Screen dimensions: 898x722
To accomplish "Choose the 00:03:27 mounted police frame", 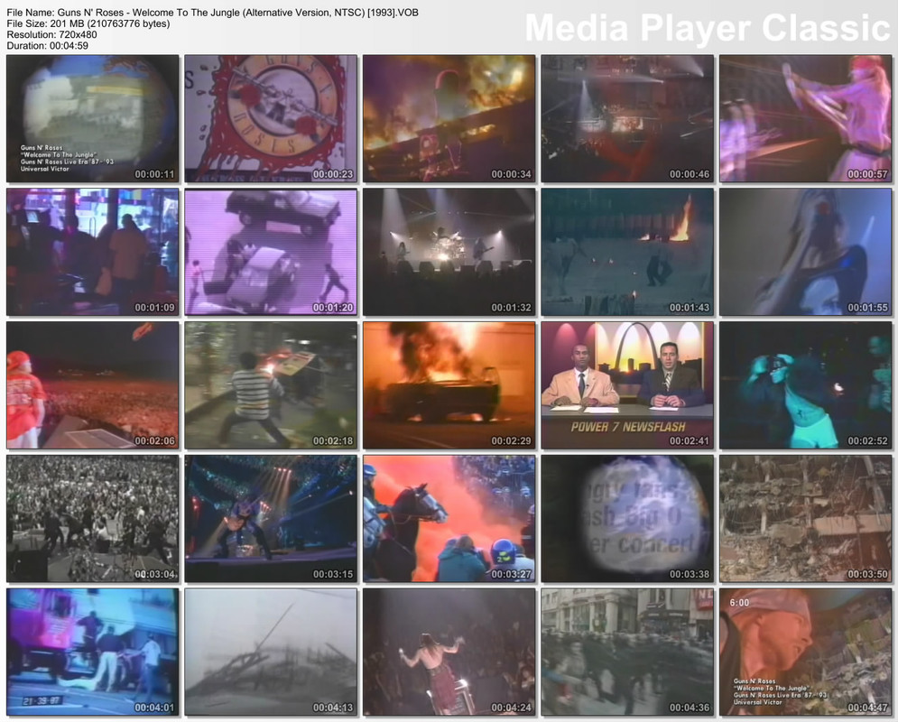I will click(449, 519).
